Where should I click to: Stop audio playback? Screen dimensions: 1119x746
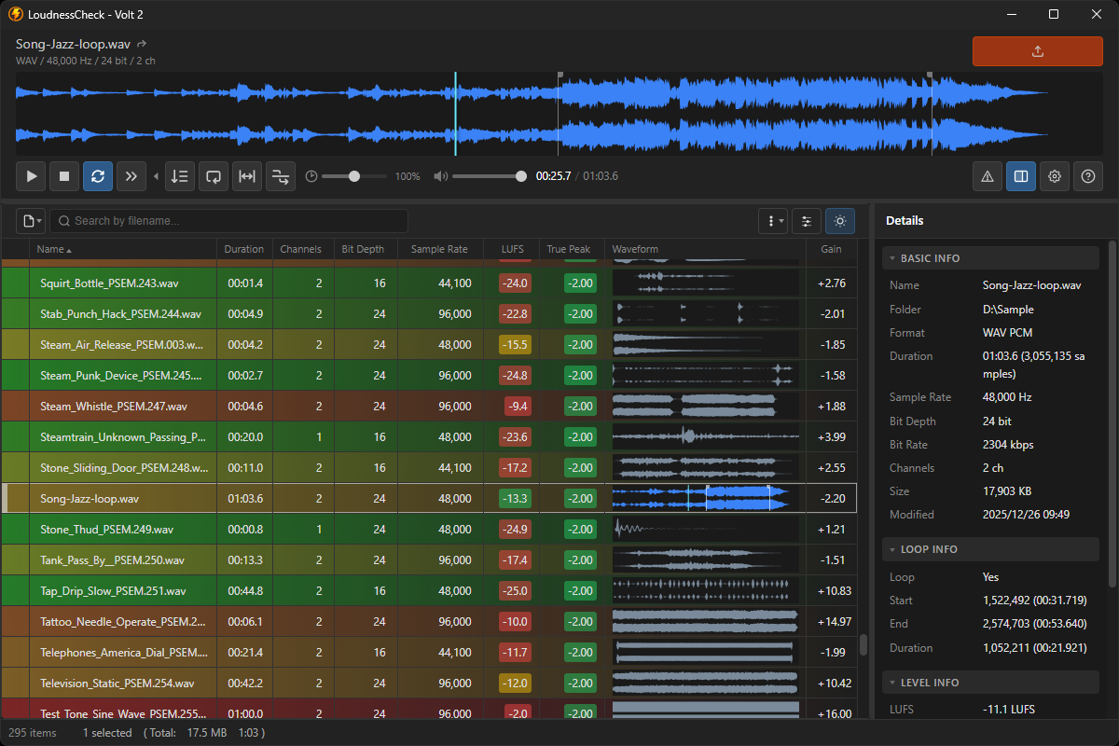(64, 176)
